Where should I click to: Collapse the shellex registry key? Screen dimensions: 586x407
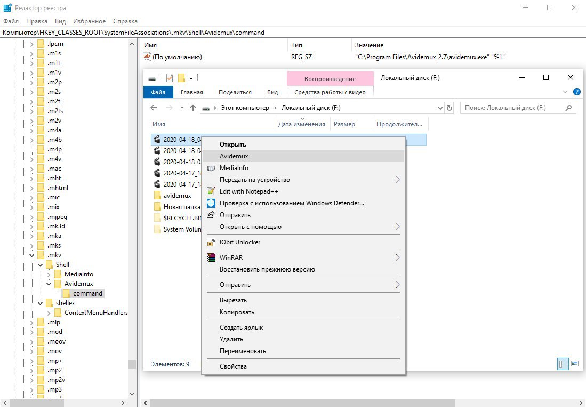point(41,303)
